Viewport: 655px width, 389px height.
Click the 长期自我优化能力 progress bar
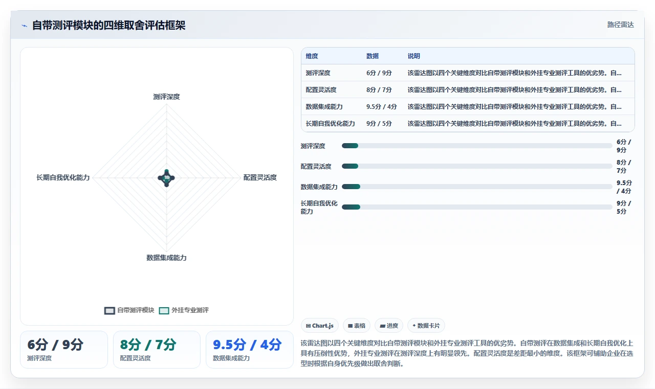click(477, 207)
